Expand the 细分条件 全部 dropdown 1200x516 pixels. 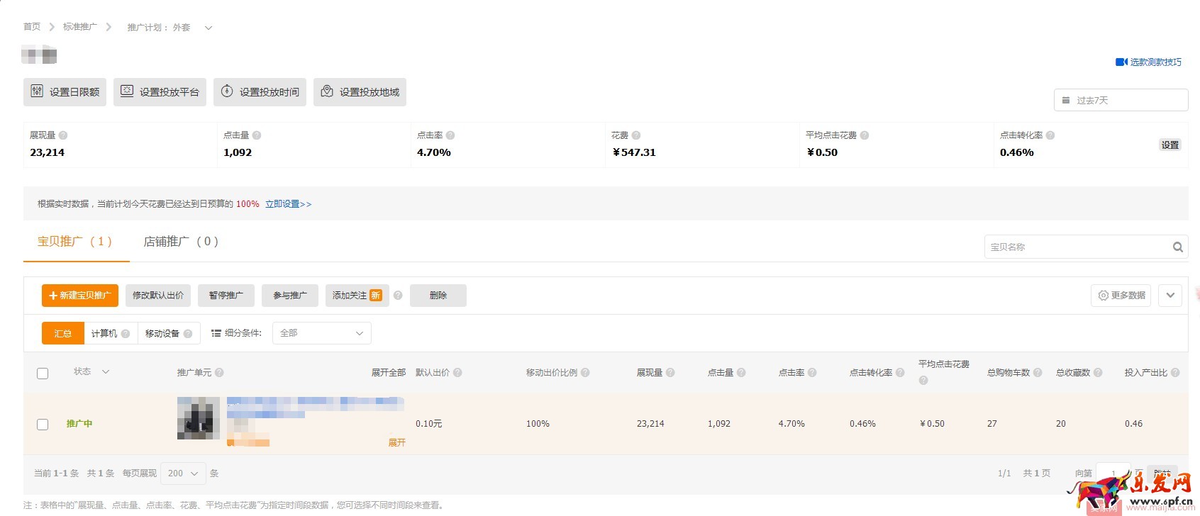click(322, 333)
